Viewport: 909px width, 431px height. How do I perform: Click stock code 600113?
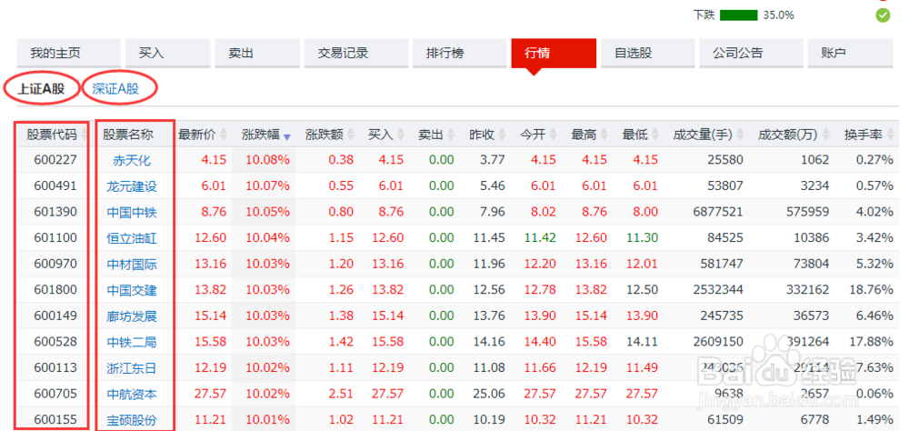[55, 367]
